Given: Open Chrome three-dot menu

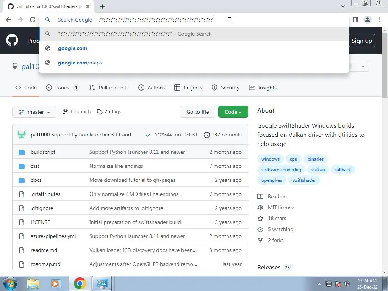Looking at the screenshot, I should coord(380,20).
